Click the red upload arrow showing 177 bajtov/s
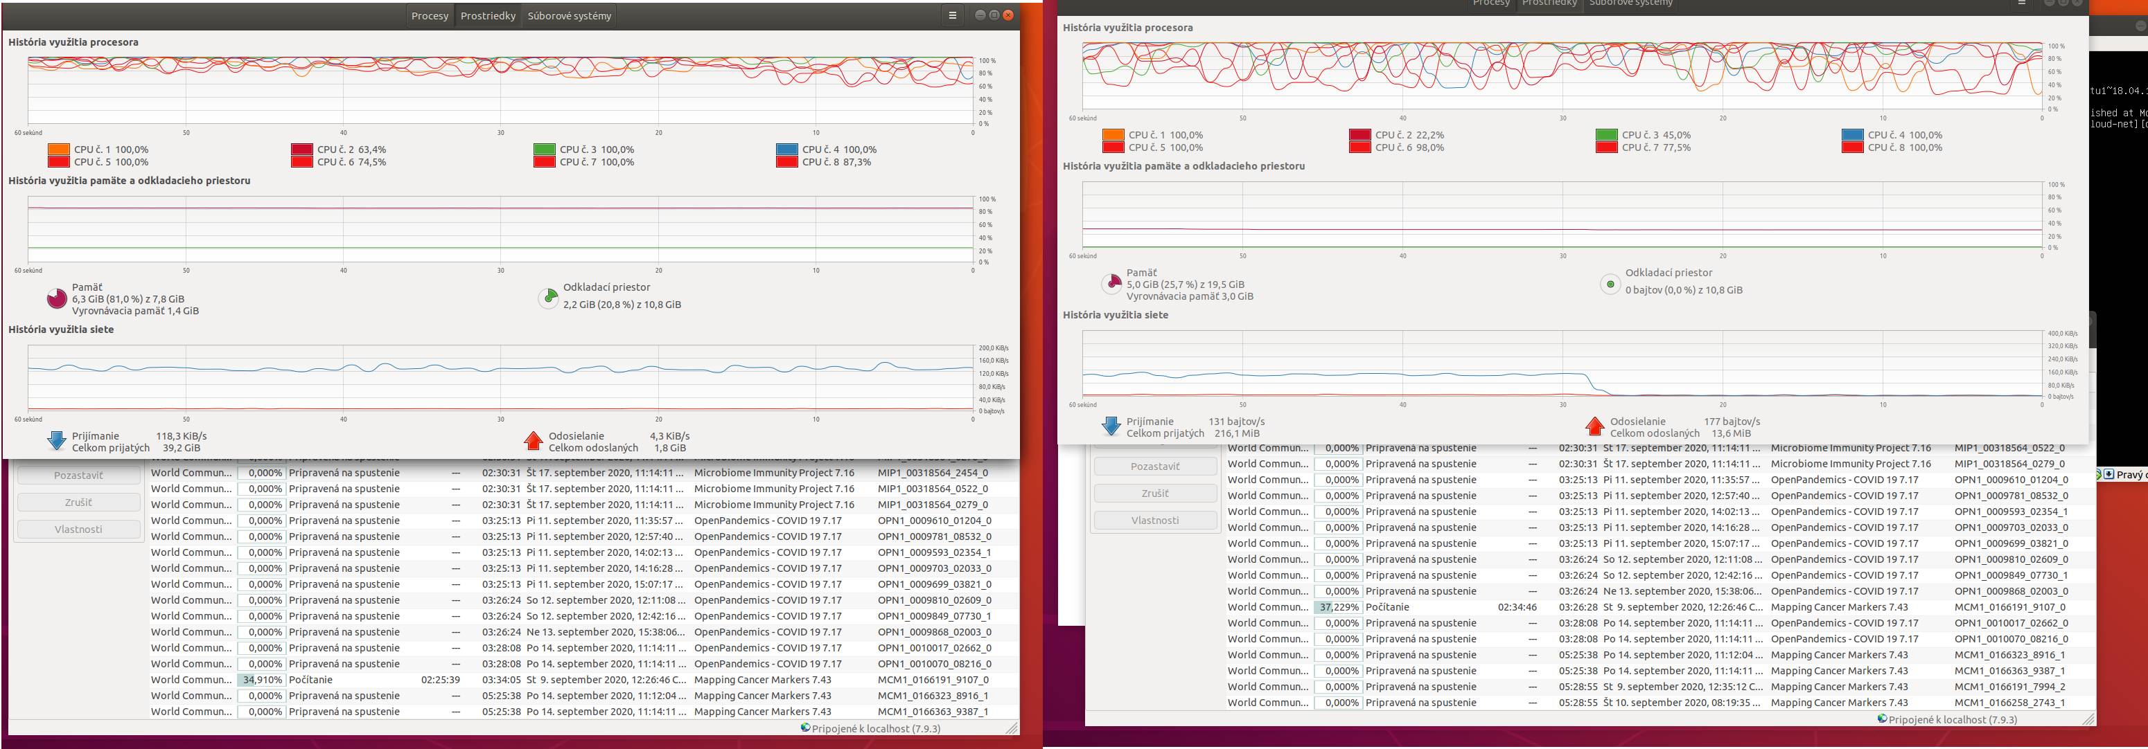This screenshot has width=2148, height=749. [1594, 426]
